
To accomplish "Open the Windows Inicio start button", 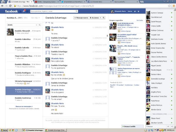I will tap(4, 130).
